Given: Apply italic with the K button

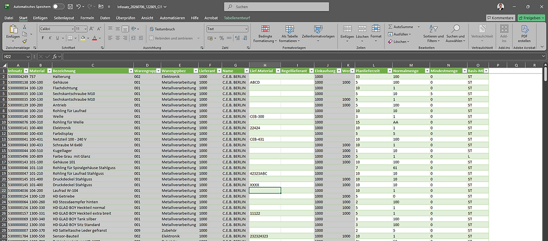Looking at the screenshot, I should (50, 38).
